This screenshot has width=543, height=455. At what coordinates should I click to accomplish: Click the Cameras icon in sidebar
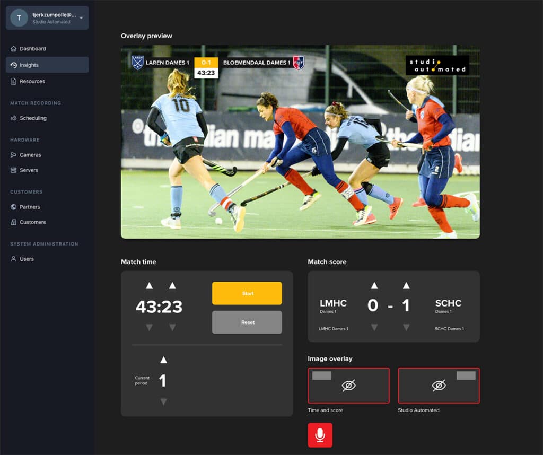click(x=14, y=155)
